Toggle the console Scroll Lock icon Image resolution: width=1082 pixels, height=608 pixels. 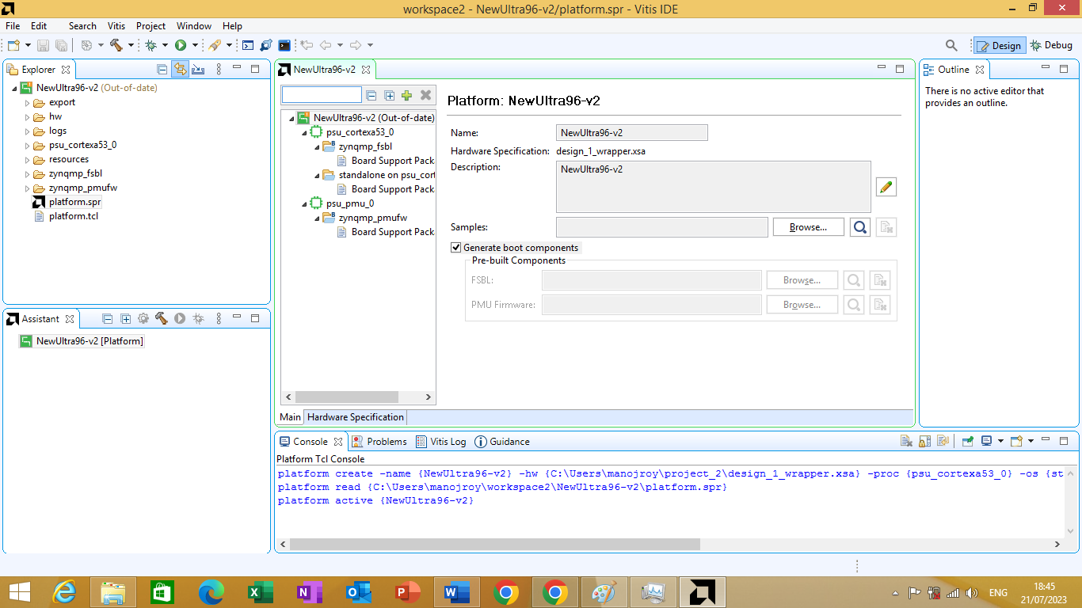[x=924, y=441]
